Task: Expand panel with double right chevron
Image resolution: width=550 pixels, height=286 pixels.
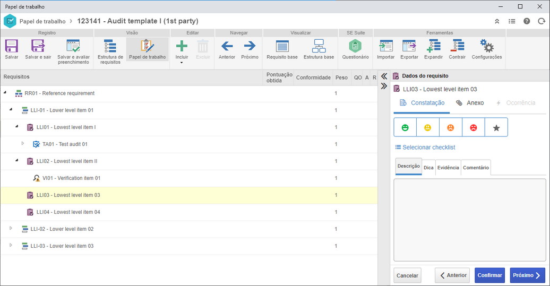Action: pos(384,86)
